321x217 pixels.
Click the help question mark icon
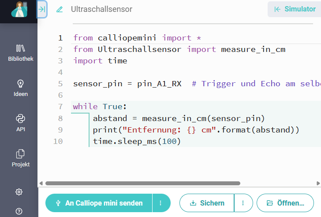pos(19,211)
